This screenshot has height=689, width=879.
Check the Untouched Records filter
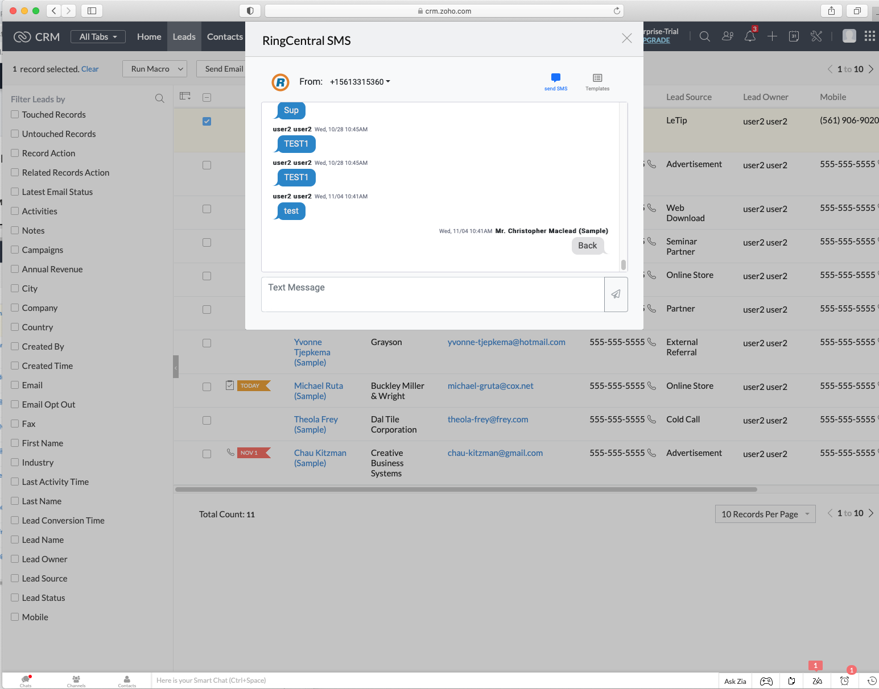pyautogui.click(x=15, y=134)
